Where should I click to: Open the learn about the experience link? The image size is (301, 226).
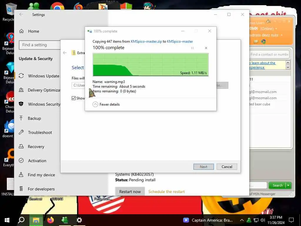(x=262, y=65)
